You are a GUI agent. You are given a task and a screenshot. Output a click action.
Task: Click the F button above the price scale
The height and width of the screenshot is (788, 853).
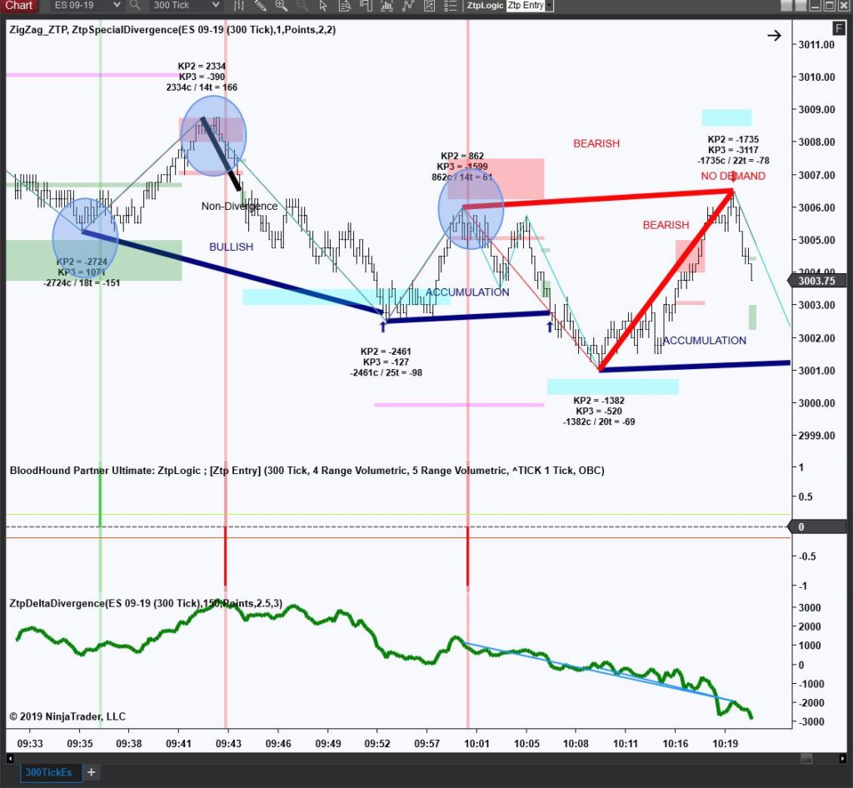[x=839, y=27]
